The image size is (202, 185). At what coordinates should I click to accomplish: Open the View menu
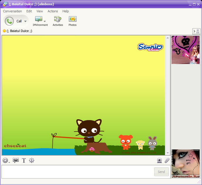pyautogui.click(x=40, y=11)
